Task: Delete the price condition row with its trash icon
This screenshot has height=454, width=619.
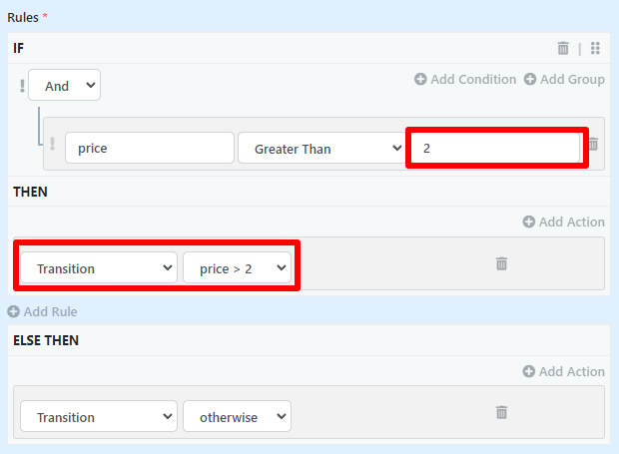Action: (593, 145)
